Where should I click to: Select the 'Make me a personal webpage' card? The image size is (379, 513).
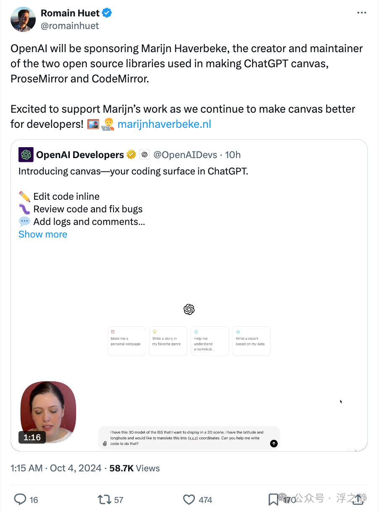point(126,341)
